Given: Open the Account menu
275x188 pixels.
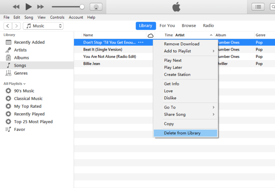Looking at the screenshot, I should pos(76,17).
